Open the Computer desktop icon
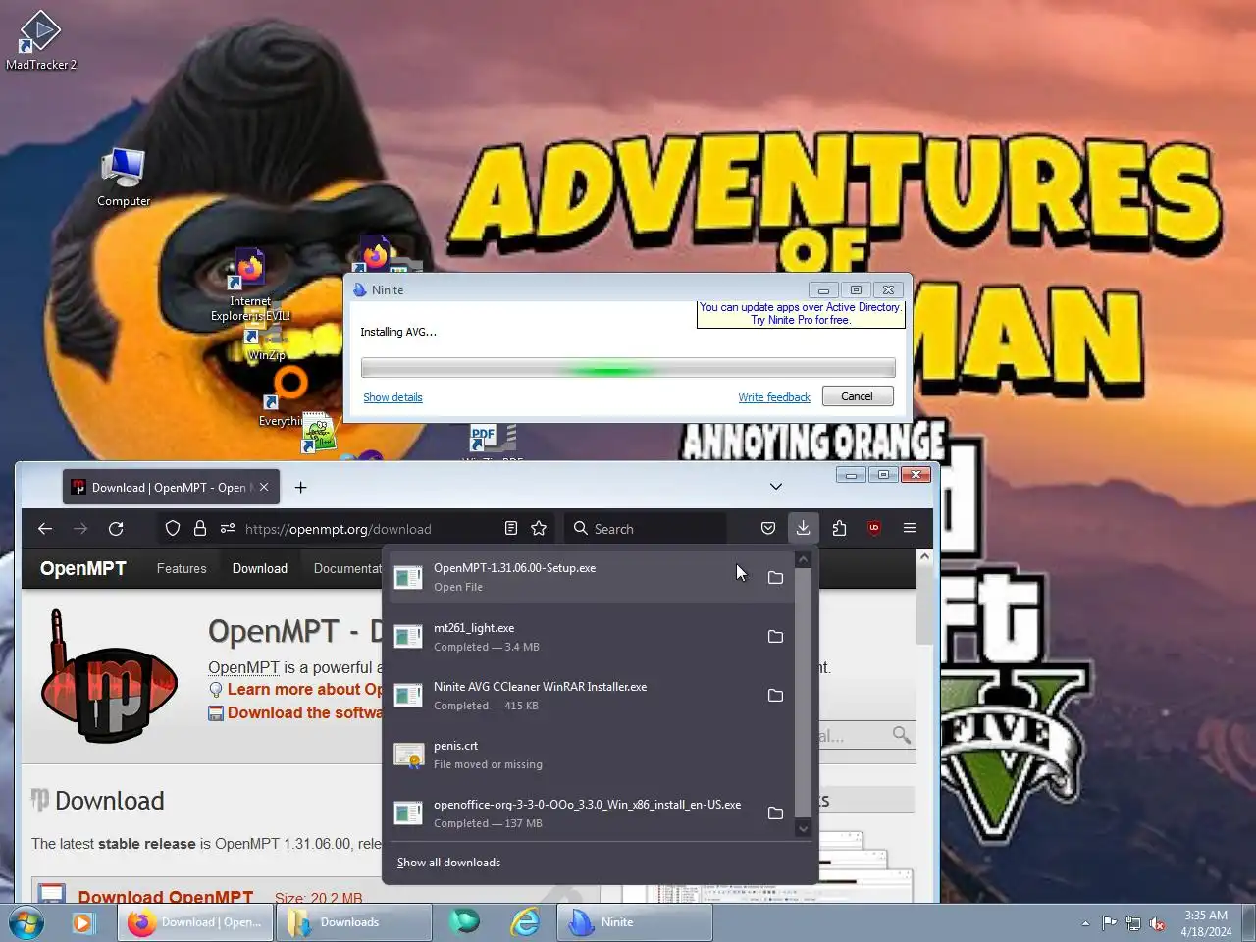The width and height of the screenshot is (1256, 942). tap(124, 177)
